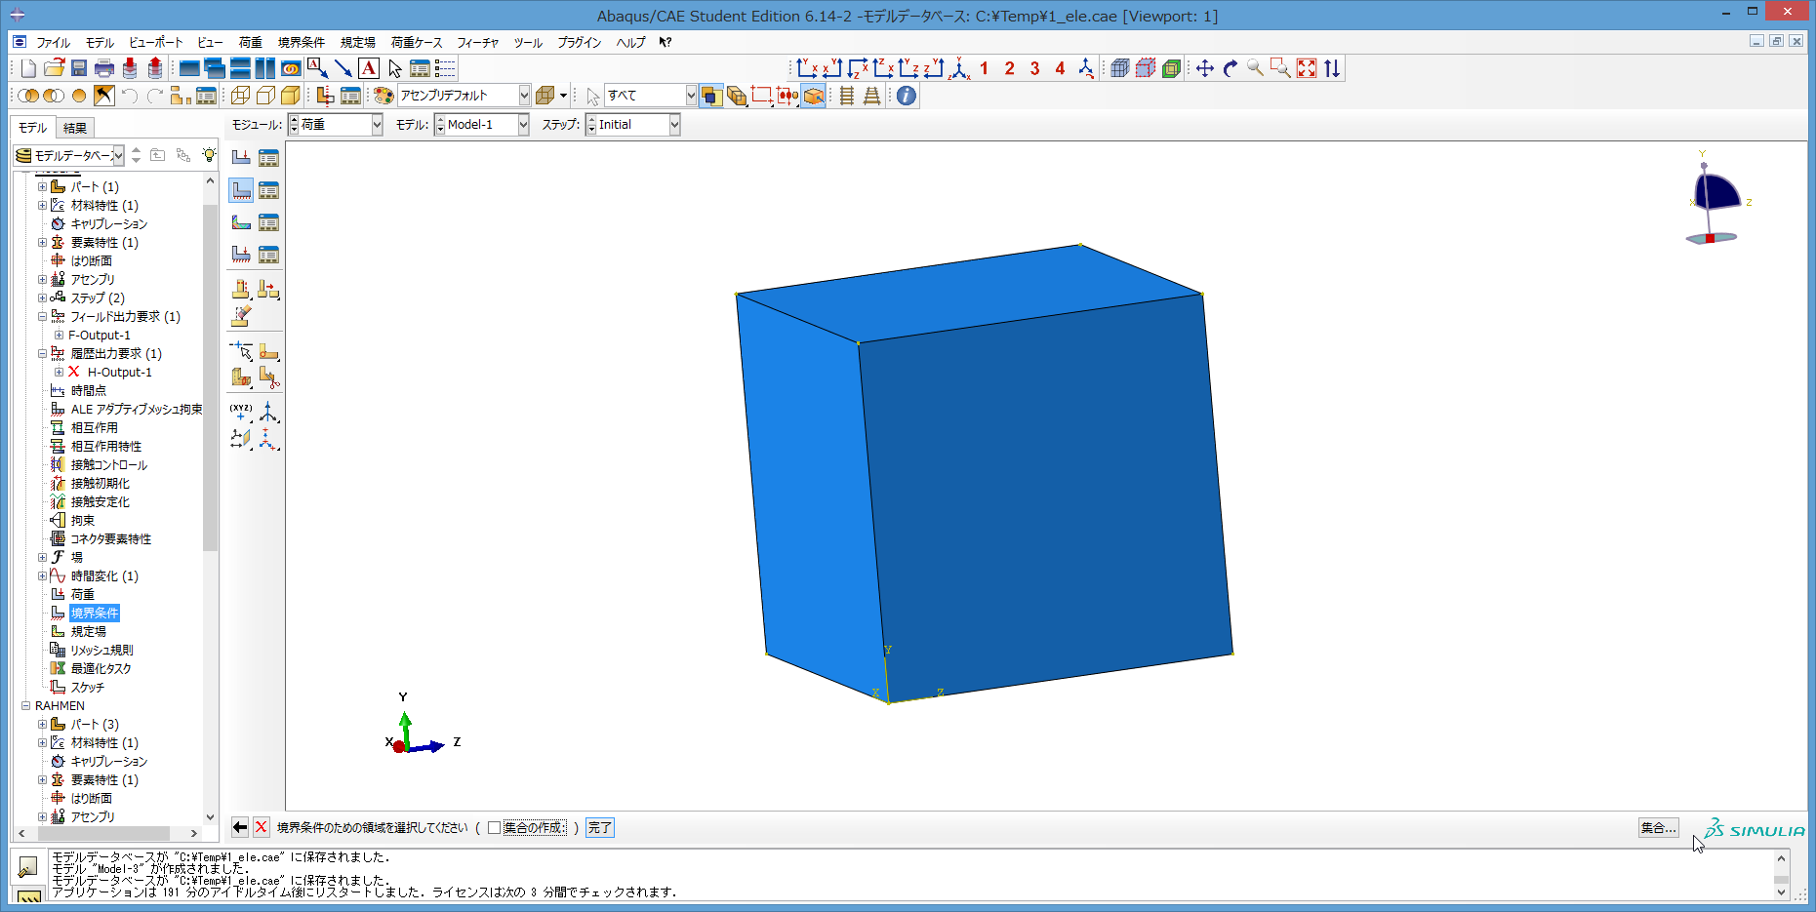Toggle the select entities closest to screen icon

tap(711, 96)
